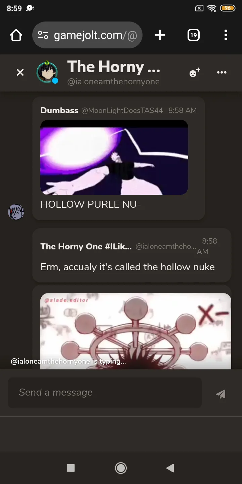Open a new browser tab
The height and width of the screenshot is (484, 242).
pos(160,35)
